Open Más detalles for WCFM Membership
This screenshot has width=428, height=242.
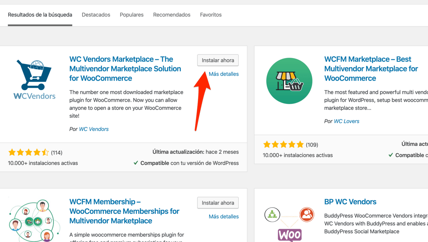(224, 217)
